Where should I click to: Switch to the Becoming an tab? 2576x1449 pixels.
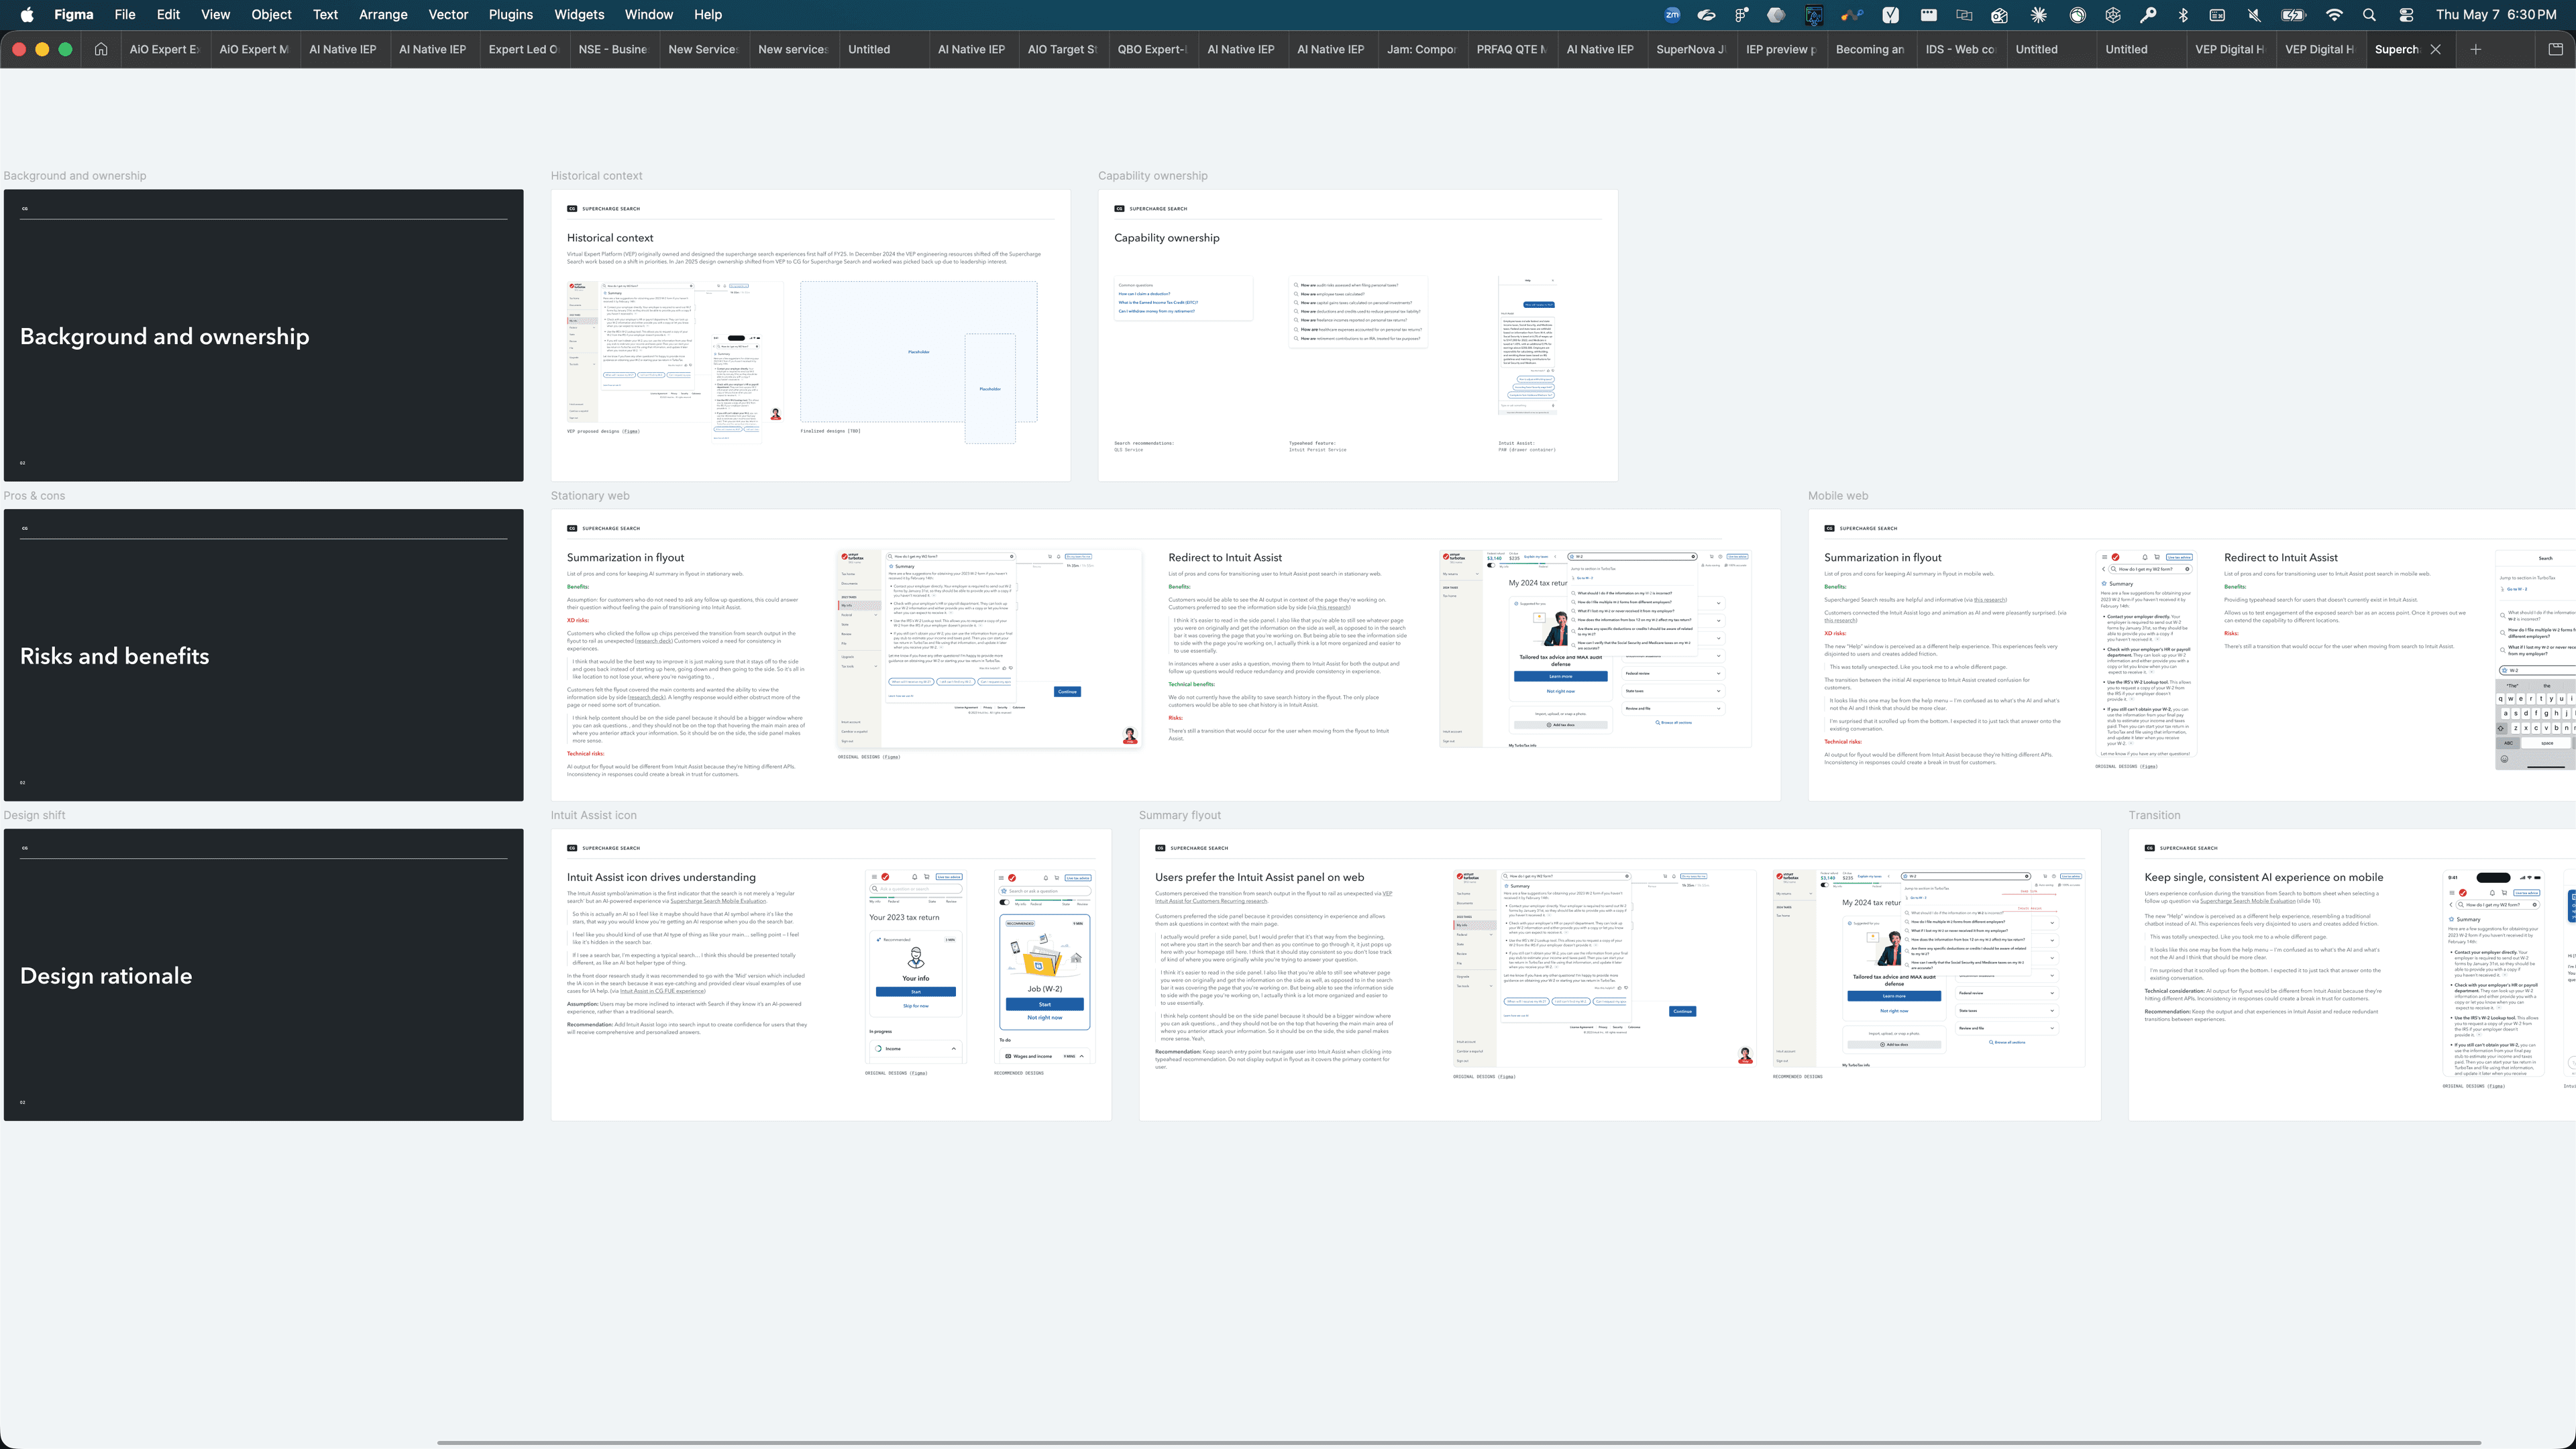(1871, 49)
